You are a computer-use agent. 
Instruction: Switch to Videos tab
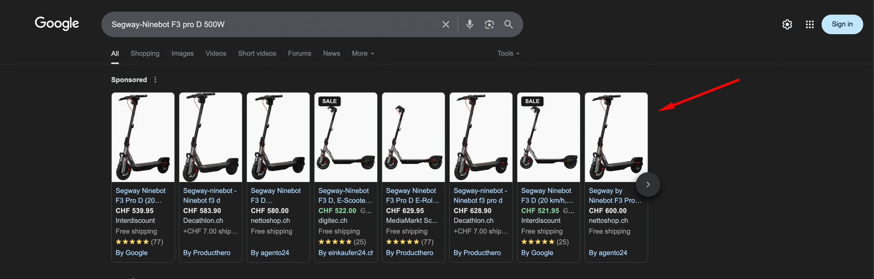[216, 53]
